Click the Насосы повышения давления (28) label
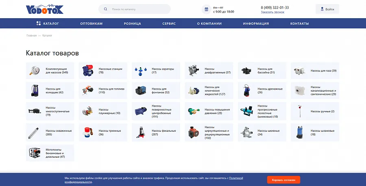Screen dimensions: 366x186 click(217, 111)
